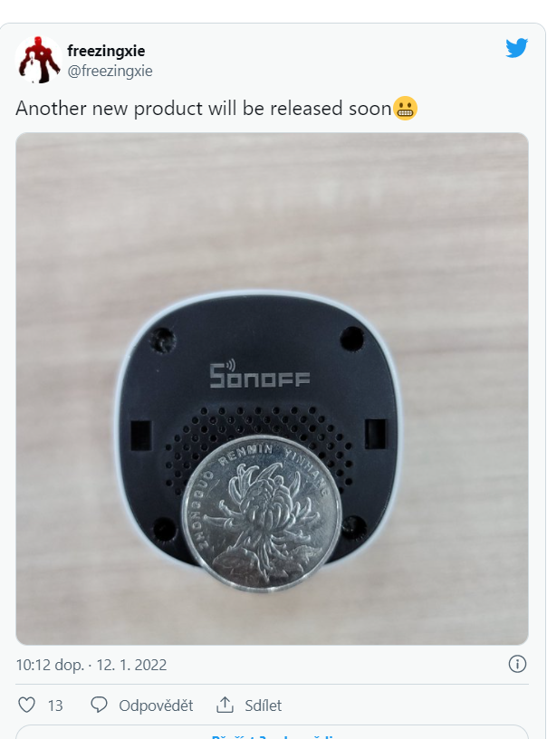This screenshot has width=547, height=739.
Task: Click the Sdílet share label
Action: 263,705
